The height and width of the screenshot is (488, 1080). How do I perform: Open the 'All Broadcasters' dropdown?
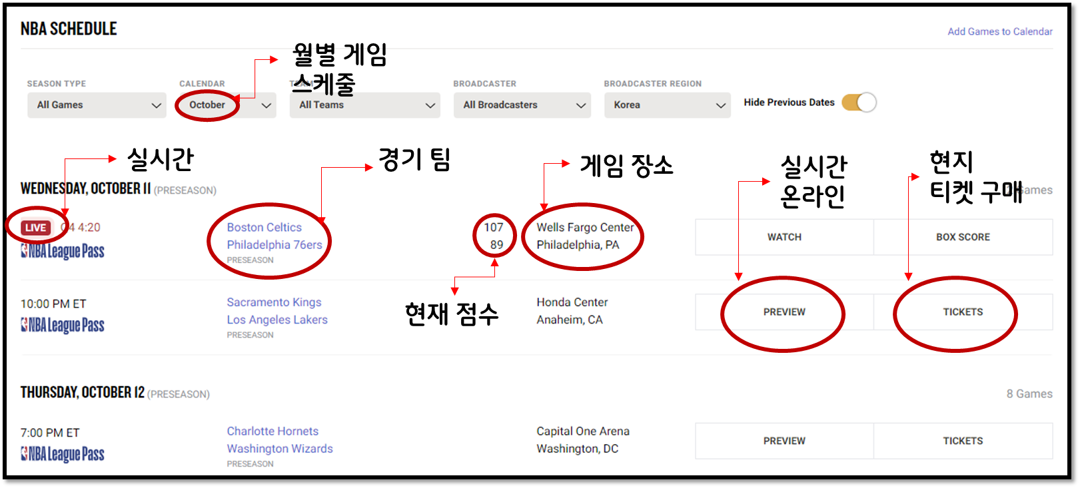point(522,105)
